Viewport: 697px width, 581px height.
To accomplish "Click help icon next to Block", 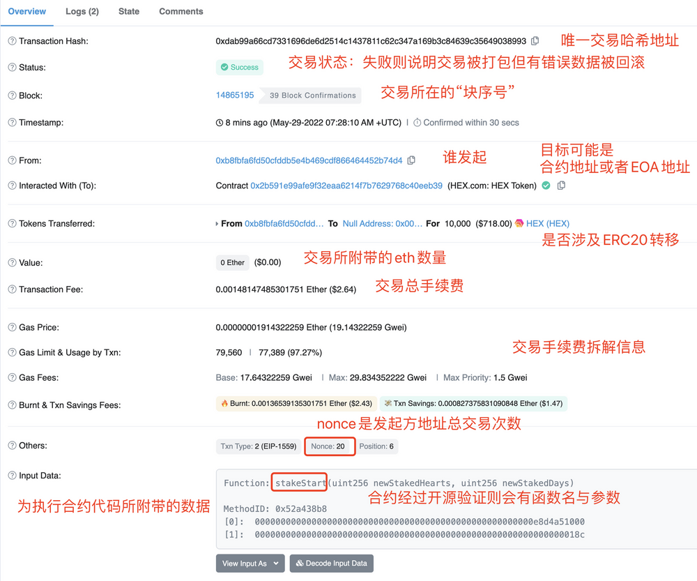I will click(12, 95).
